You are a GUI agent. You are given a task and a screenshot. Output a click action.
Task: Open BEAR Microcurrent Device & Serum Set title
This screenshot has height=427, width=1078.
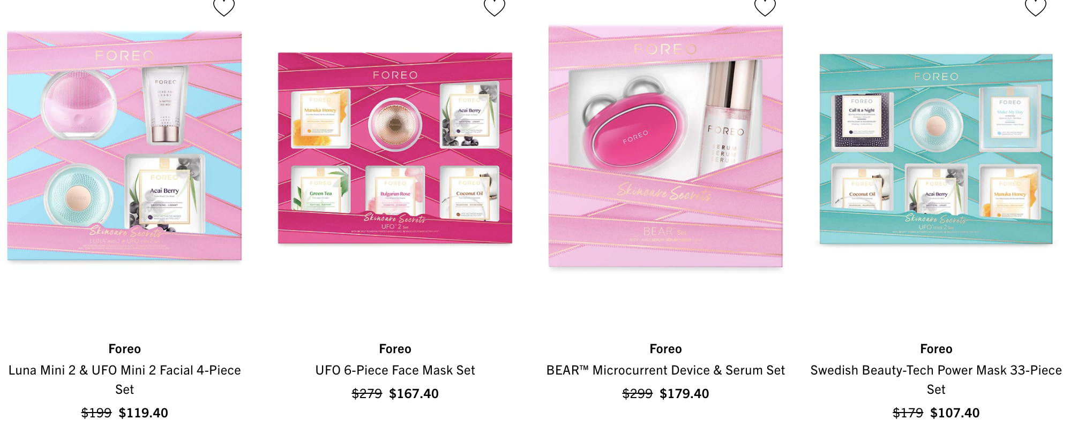tap(666, 370)
